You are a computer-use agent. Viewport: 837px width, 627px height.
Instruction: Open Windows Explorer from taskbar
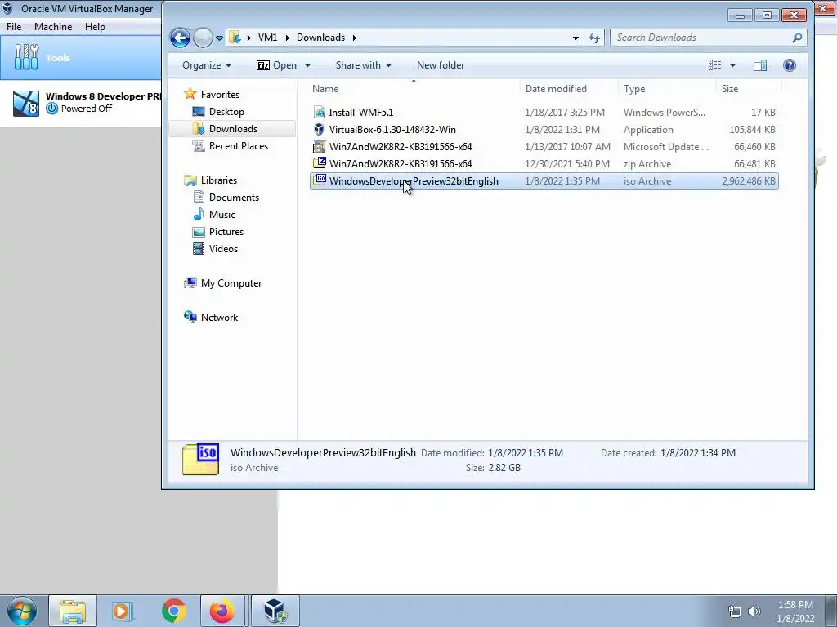click(73, 611)
